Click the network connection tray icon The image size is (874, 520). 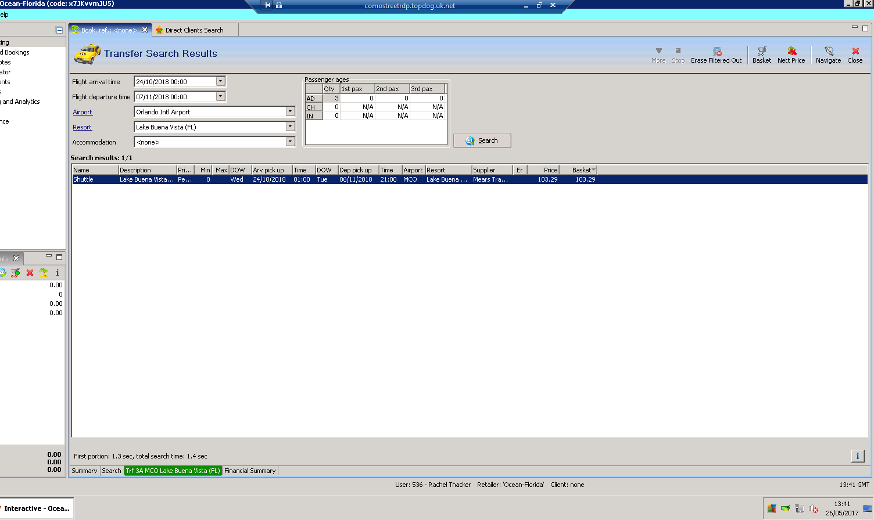(800, 509)
